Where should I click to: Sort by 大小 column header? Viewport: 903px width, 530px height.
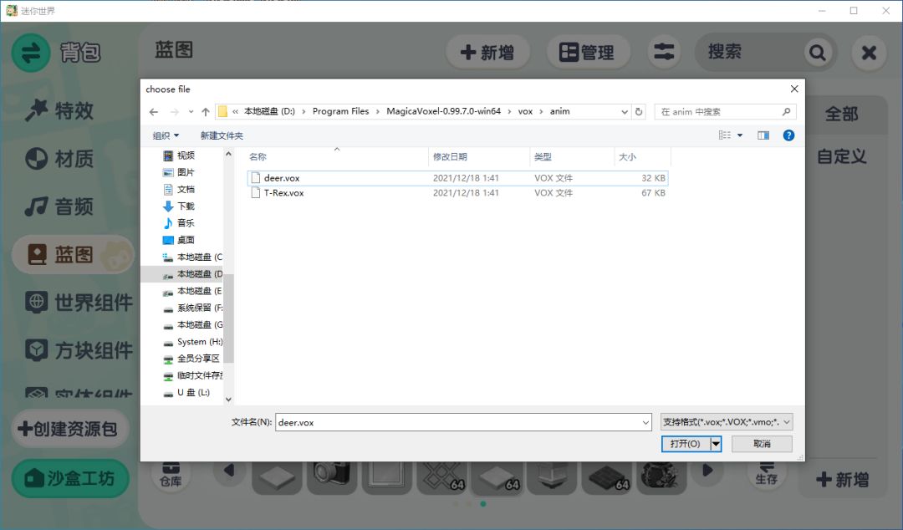642,156
